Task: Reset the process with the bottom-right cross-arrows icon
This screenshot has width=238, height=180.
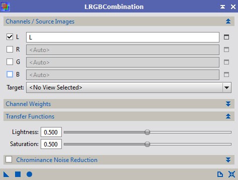Action: click(x=231, y=174)
